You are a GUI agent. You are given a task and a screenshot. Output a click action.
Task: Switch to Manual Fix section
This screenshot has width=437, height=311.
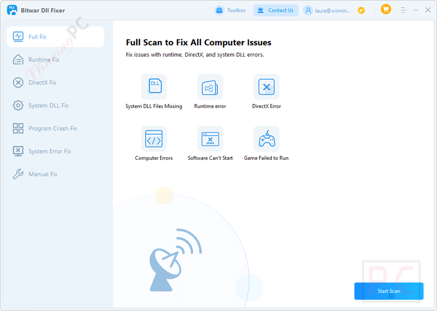(56, 174)
